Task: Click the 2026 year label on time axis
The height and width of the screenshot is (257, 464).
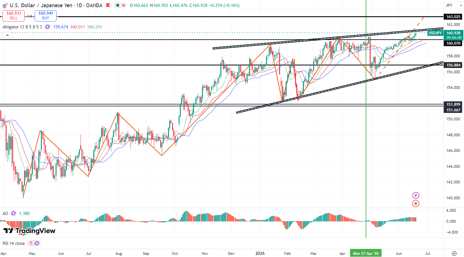Action: click(260, 253)
